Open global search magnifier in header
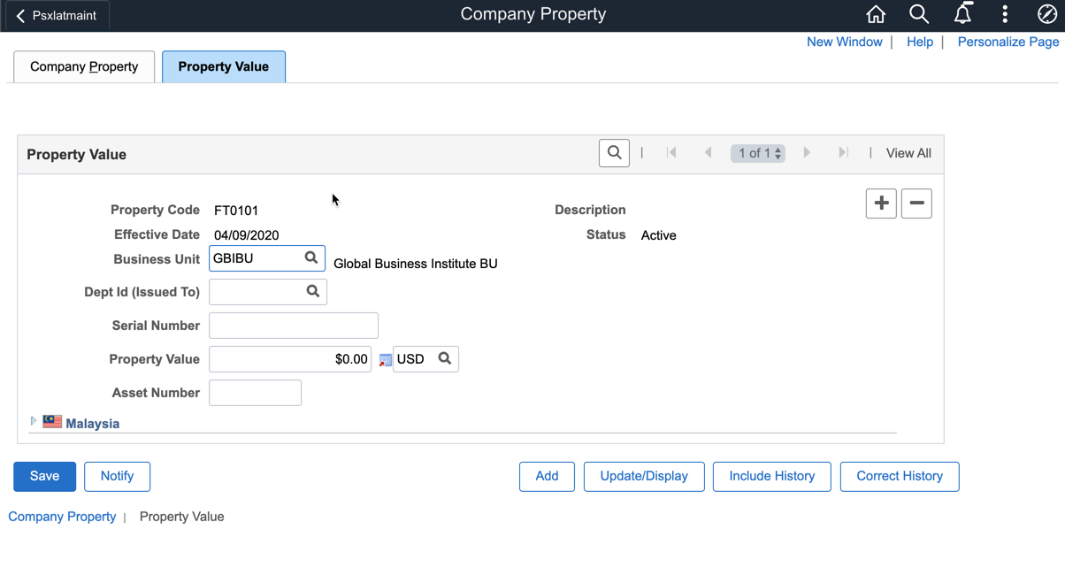 [919, 14]
